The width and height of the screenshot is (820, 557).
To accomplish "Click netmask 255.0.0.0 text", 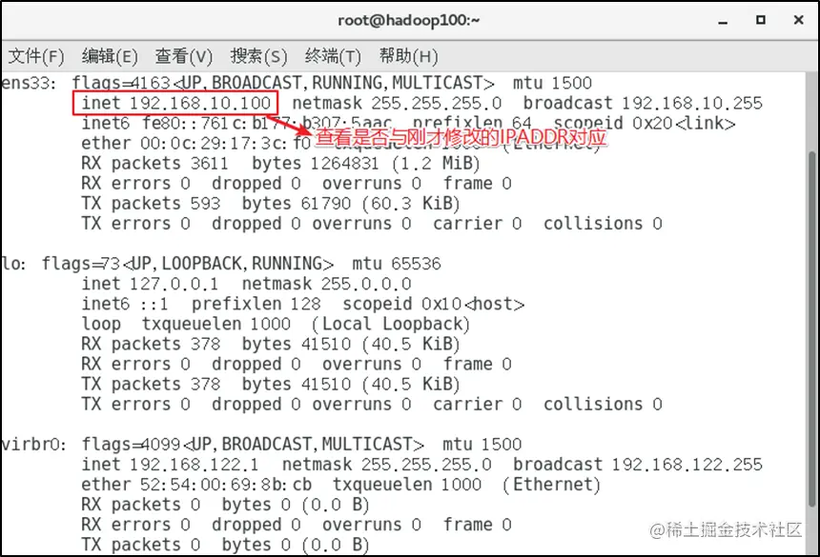I will pos(326,284).
